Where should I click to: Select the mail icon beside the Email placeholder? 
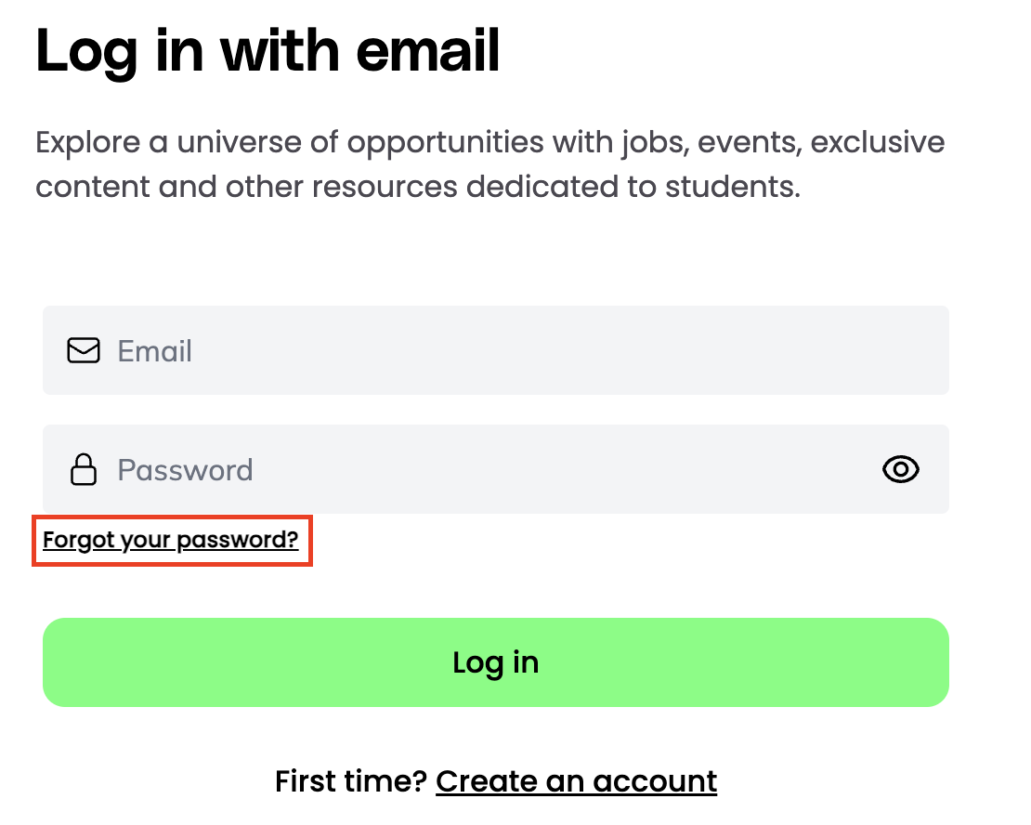tap(83, 350)
